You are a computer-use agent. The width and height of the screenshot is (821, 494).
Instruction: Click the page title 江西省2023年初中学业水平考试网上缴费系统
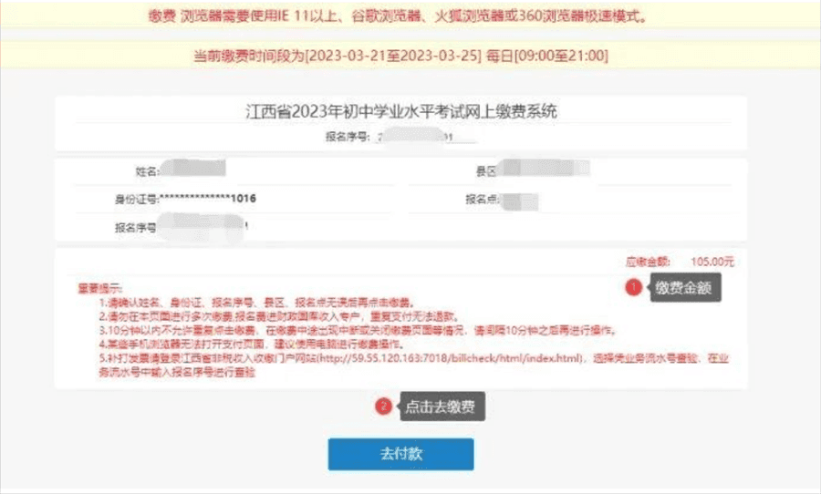401,111
